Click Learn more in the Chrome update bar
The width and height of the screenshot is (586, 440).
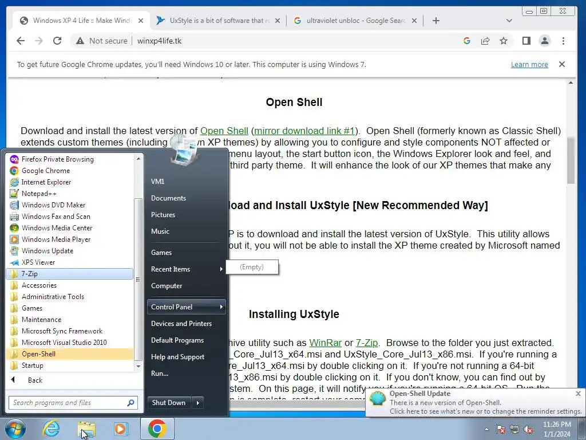pos(529,65)
